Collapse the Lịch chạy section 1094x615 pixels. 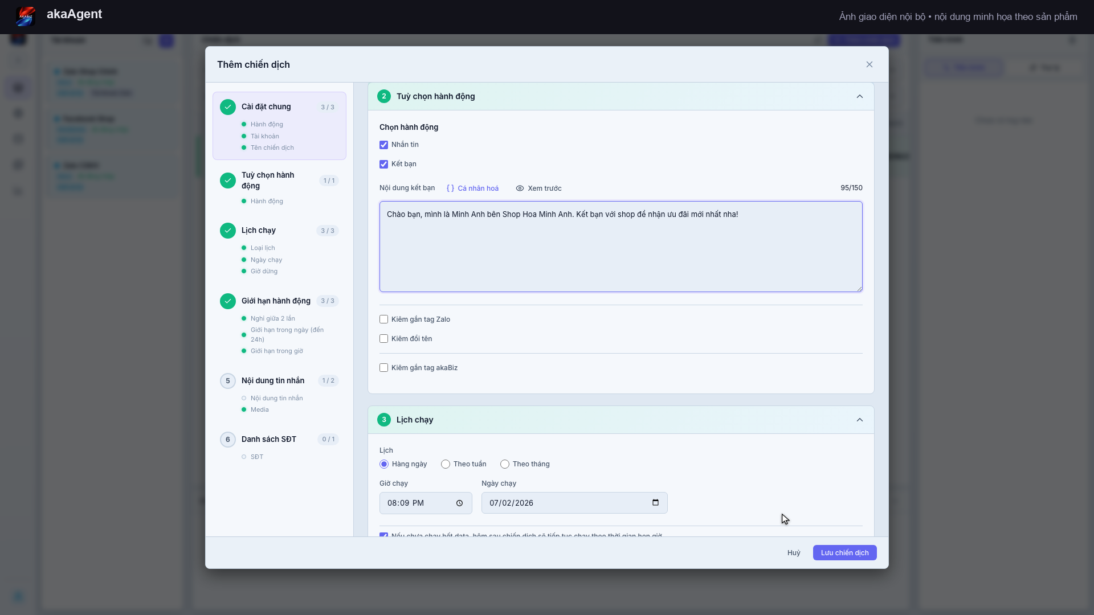(860, 420)
